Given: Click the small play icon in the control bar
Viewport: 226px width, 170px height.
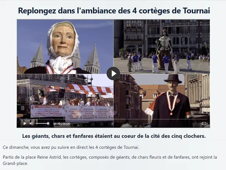Looking at the screenshot, I should (25, 123).
